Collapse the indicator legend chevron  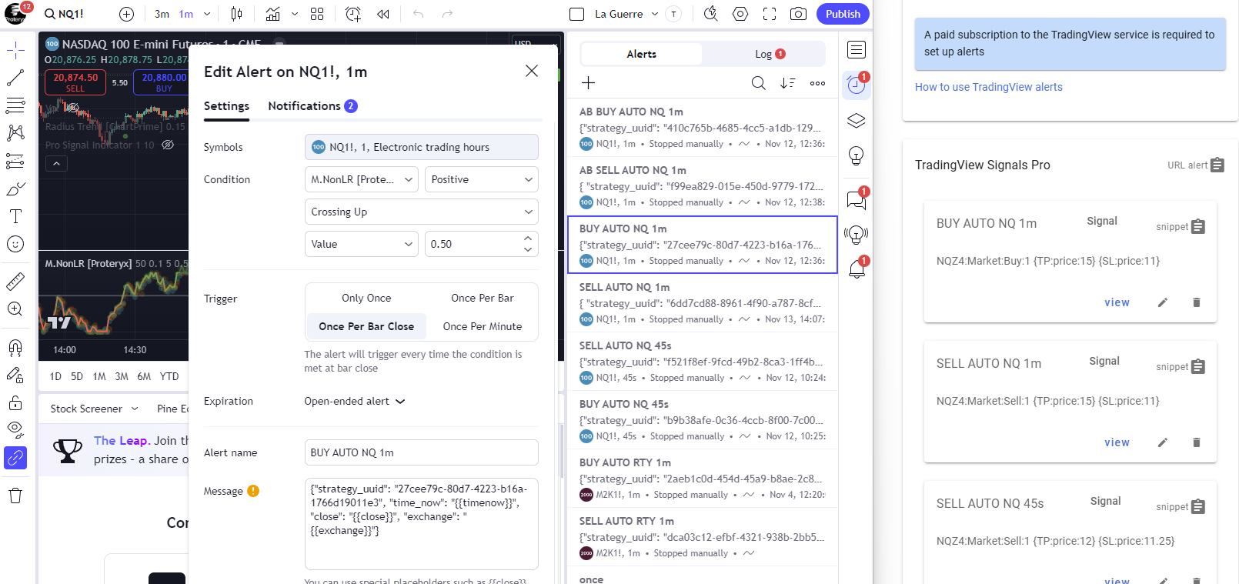[56, 164]
